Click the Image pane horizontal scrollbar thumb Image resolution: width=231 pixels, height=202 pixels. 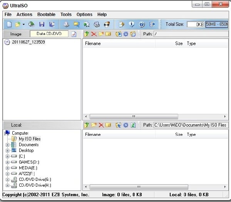tap(134, 117)
